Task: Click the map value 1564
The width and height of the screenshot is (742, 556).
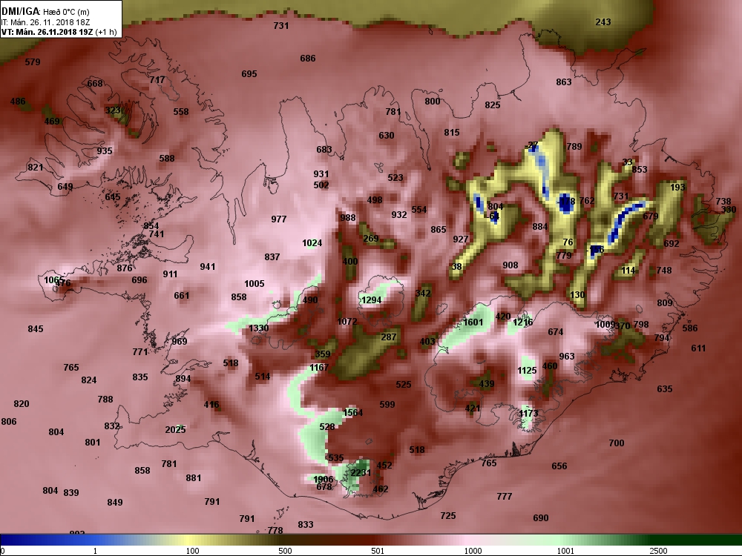Action: (x=353, y=412)
